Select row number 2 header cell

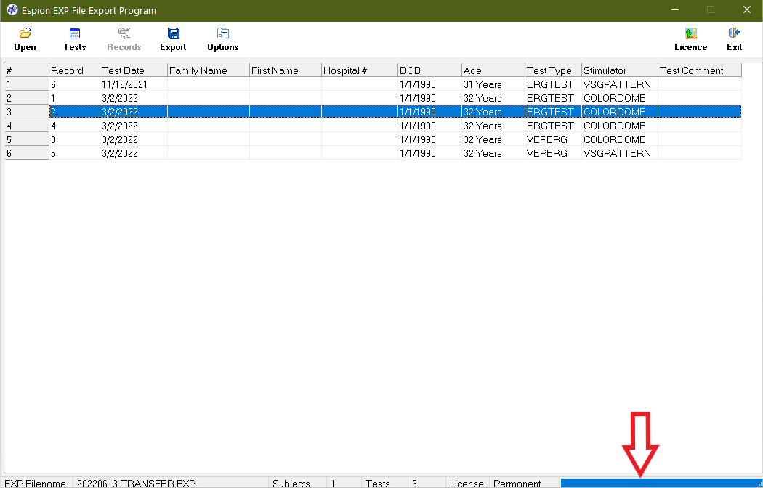(x=27, y=98)
